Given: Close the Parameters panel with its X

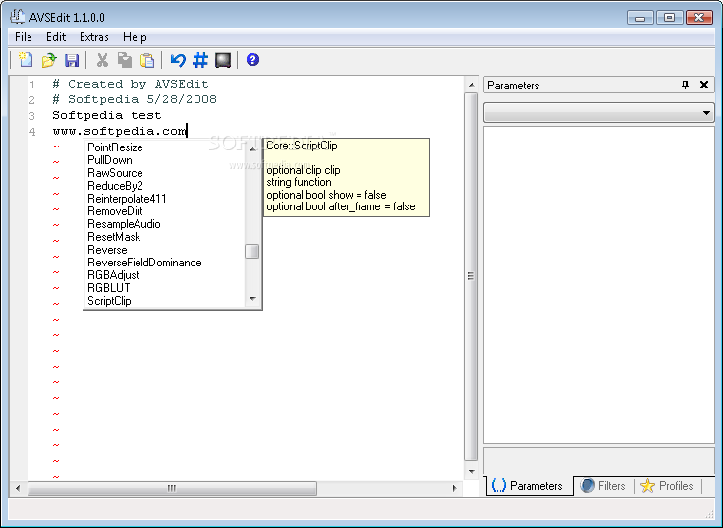Looking at the screenshot, I should click(x=704, y=85).
